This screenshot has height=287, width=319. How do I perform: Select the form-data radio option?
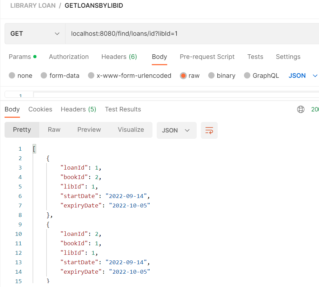pyautogui.click(x=44, y=75)
